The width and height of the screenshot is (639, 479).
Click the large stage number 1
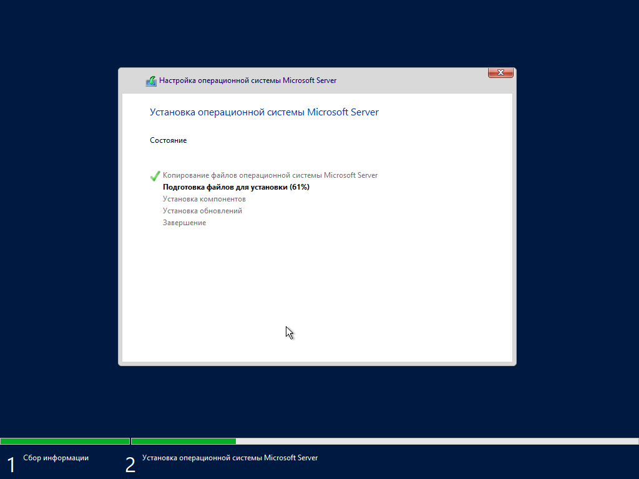(x=11, y=465)
